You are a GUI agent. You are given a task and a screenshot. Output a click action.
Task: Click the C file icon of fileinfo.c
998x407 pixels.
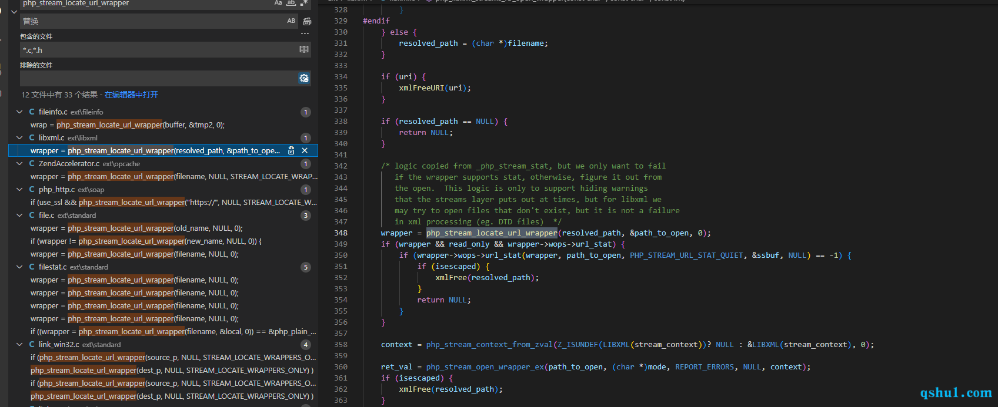(32, 112)
